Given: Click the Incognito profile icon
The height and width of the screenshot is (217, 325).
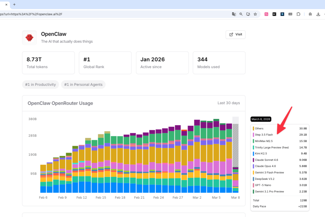Looking at the screenshot, I should click(x=310, y=14).
